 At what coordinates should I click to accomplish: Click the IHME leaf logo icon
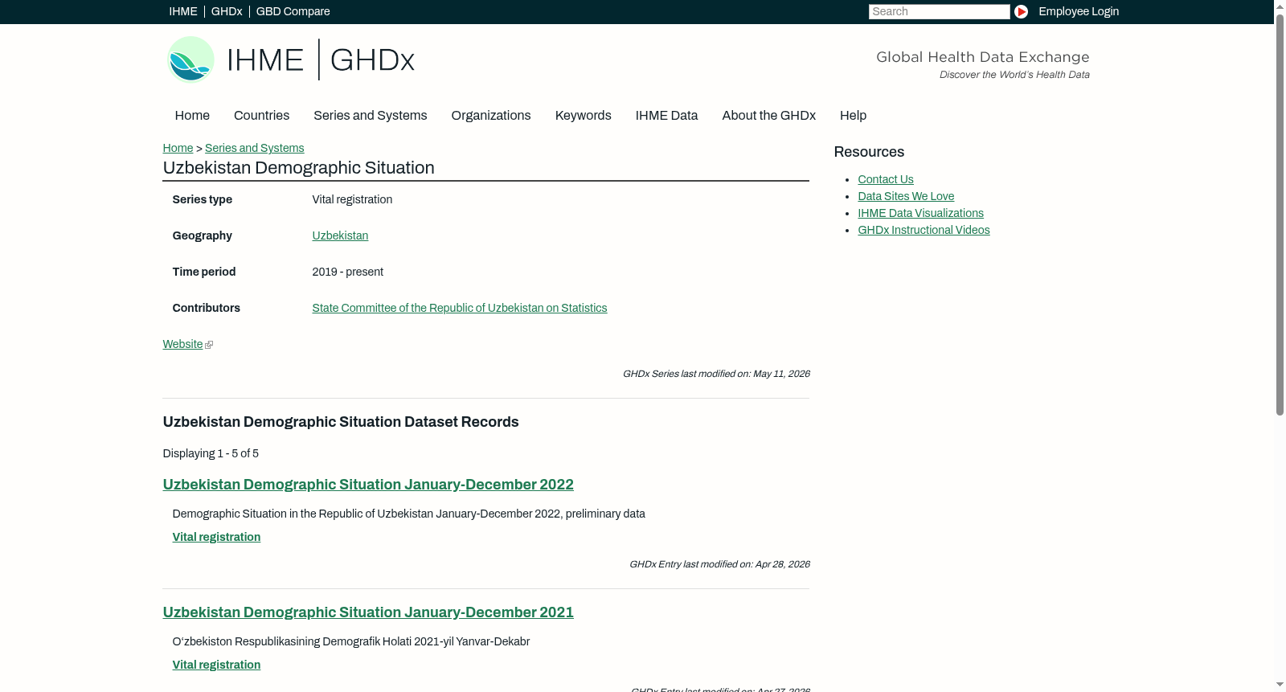pos(190,59)
